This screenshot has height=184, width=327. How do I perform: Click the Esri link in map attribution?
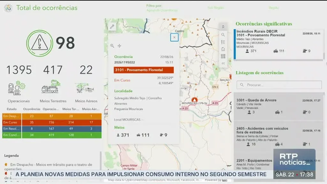pos(224,180)
